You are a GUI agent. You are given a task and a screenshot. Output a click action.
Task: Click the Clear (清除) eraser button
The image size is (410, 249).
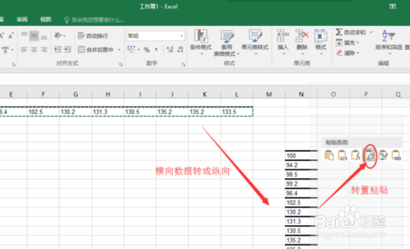coord(346,53)
